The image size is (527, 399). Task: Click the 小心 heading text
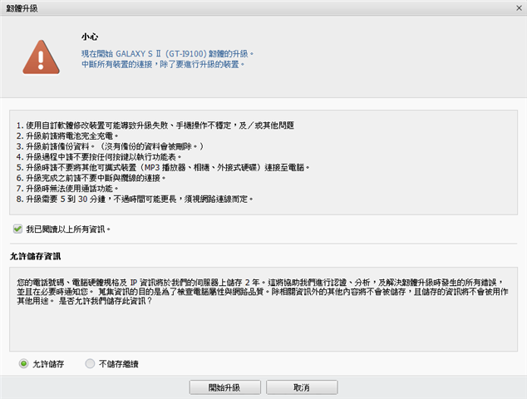tap(90, 37)
